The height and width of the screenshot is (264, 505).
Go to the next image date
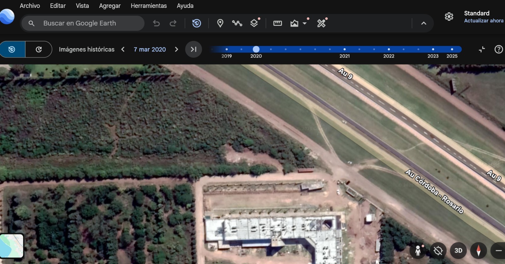point(176,49)
